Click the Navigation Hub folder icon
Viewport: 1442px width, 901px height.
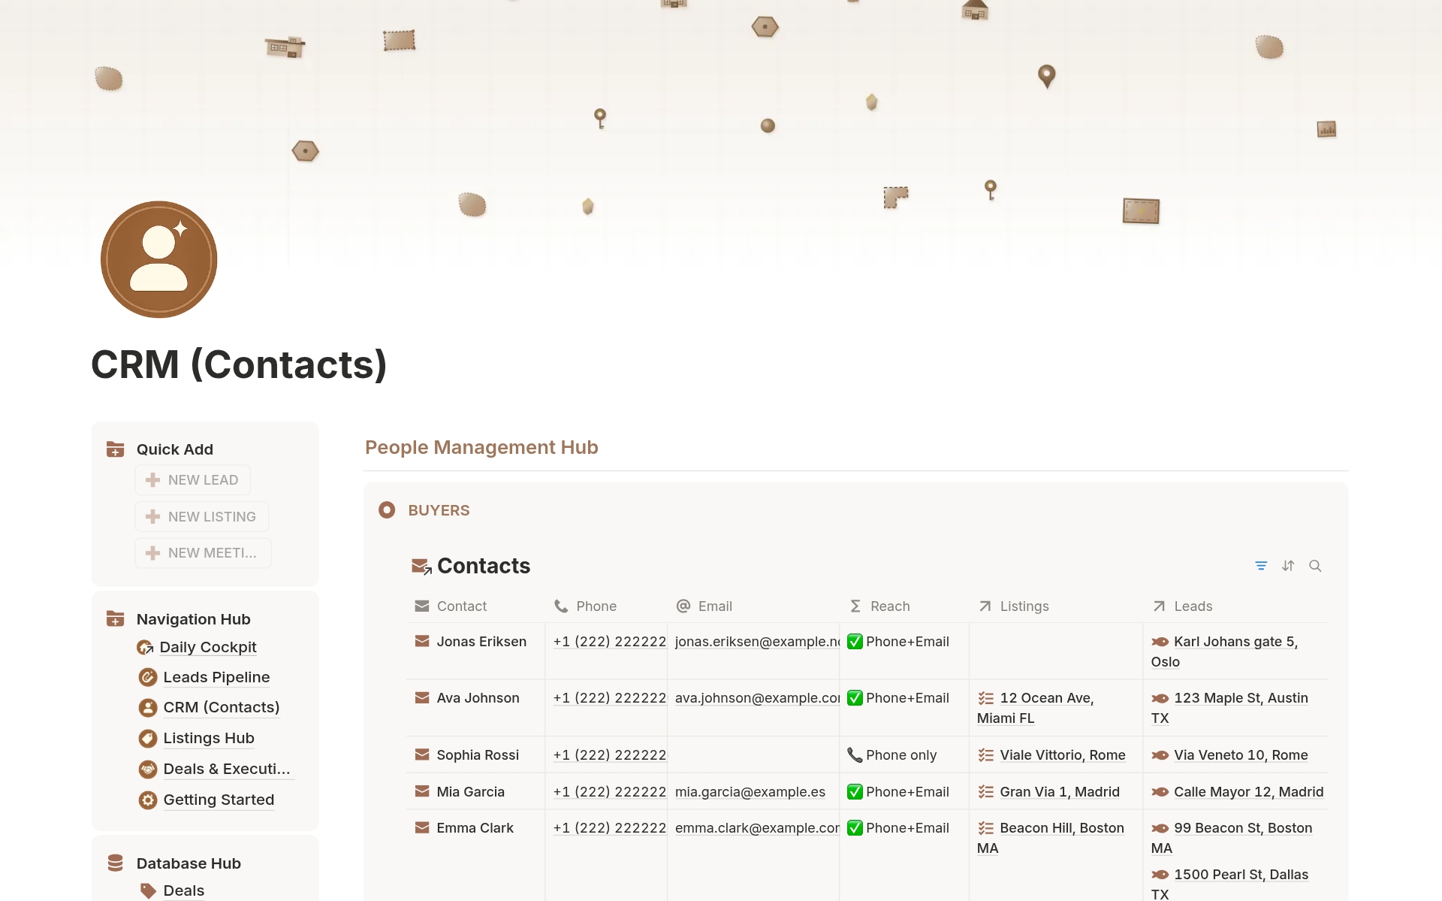click(116, 619)
